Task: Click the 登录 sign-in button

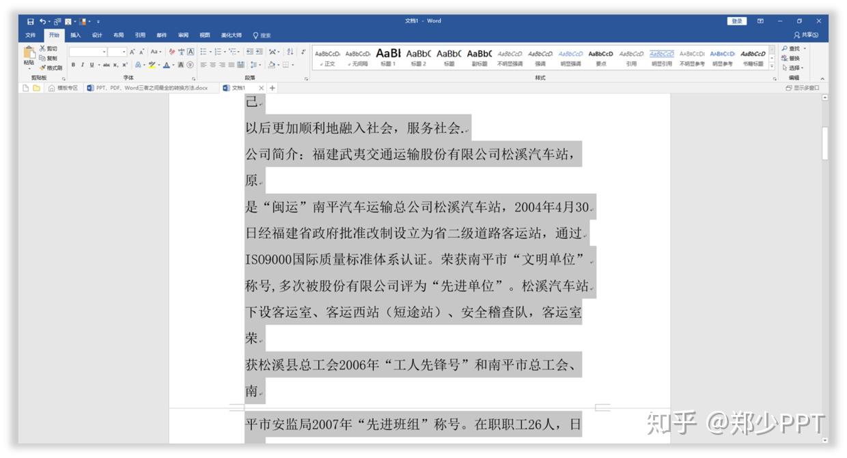Action: (x=737, y=21)
